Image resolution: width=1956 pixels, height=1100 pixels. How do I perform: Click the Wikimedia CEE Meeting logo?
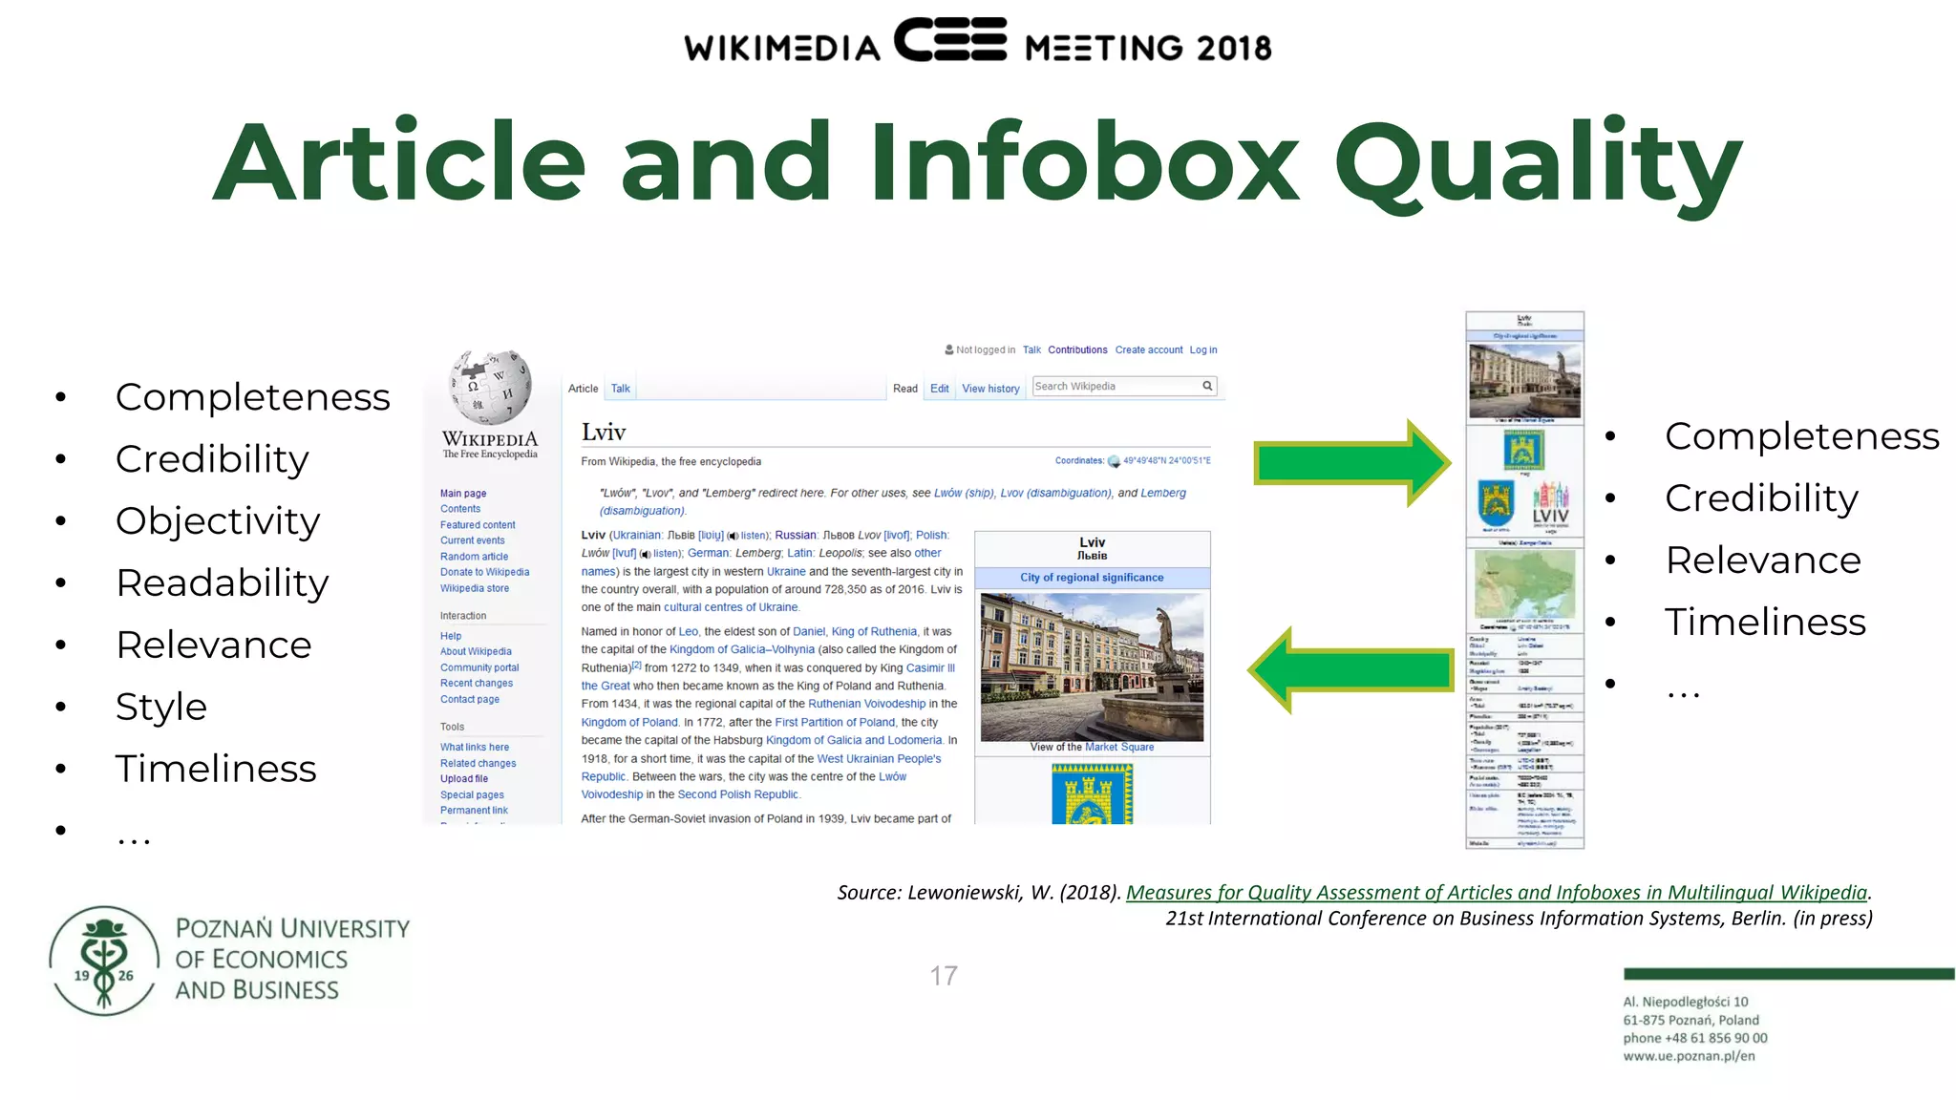977,40
